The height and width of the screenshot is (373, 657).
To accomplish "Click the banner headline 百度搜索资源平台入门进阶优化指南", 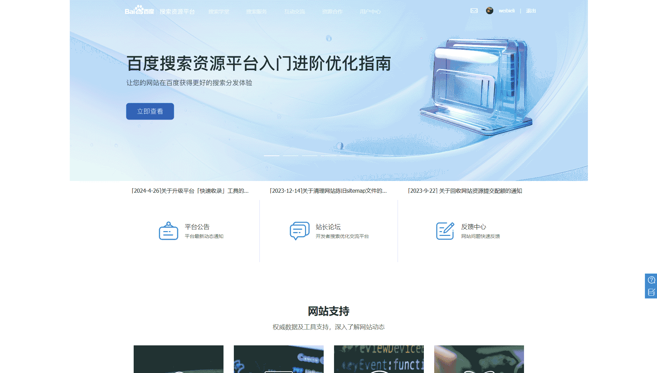I will [259, 64].
